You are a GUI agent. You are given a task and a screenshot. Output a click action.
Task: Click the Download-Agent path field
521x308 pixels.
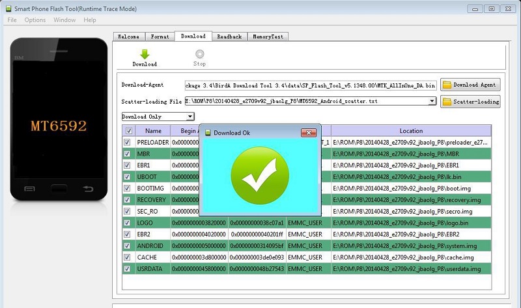(x=311, y=85)
